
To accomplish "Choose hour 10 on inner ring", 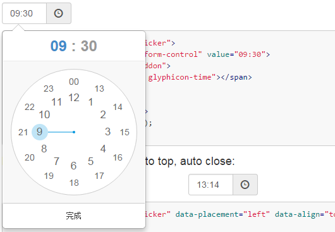I will pos(44,114).
